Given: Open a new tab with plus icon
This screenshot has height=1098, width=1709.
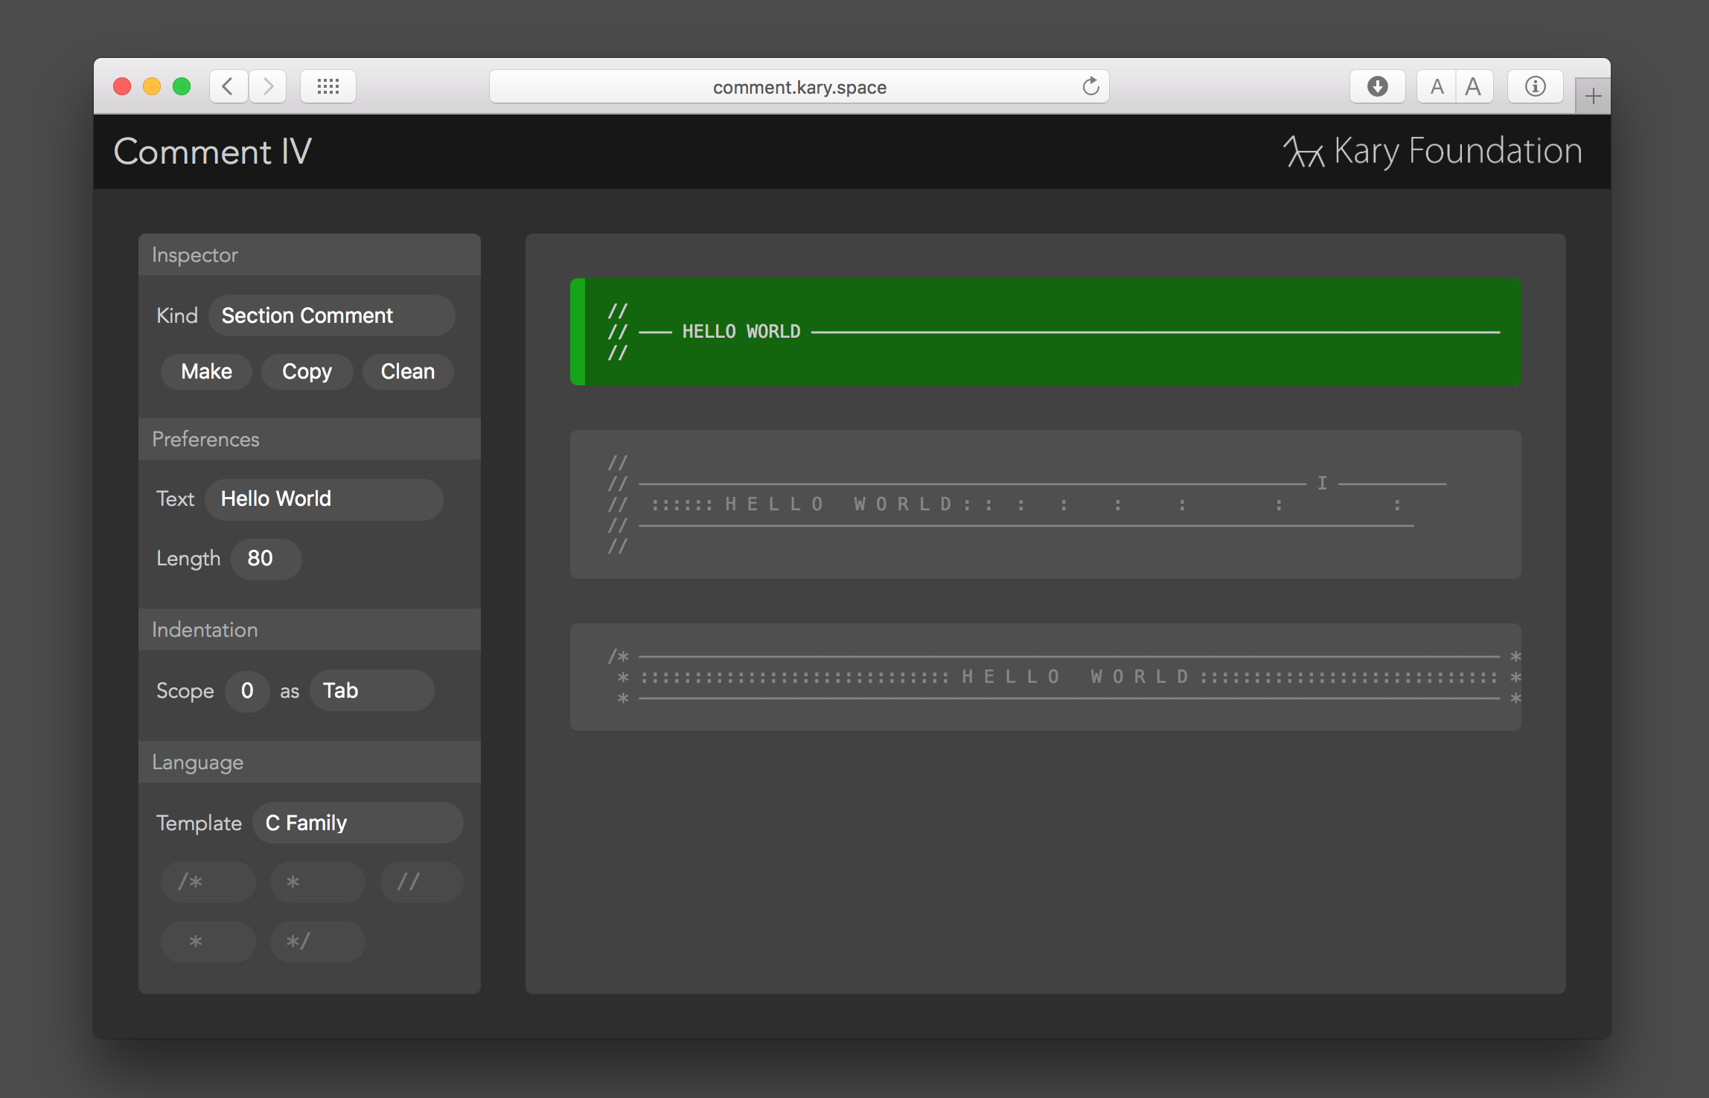Looking at the screenshot, I should [x=1593, y=96].
